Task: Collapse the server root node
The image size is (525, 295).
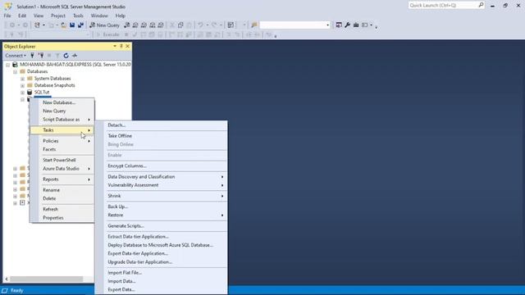Action: coord(7,65)
